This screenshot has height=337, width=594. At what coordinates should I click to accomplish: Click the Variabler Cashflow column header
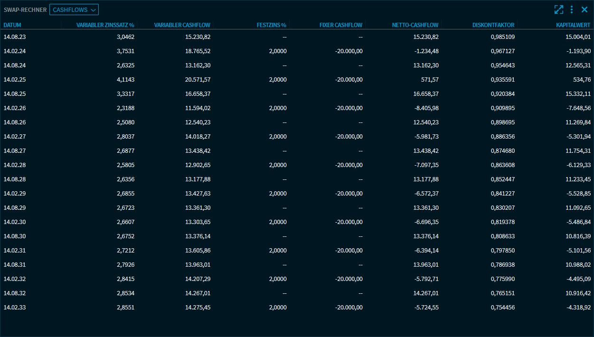(x=182, y=25)
